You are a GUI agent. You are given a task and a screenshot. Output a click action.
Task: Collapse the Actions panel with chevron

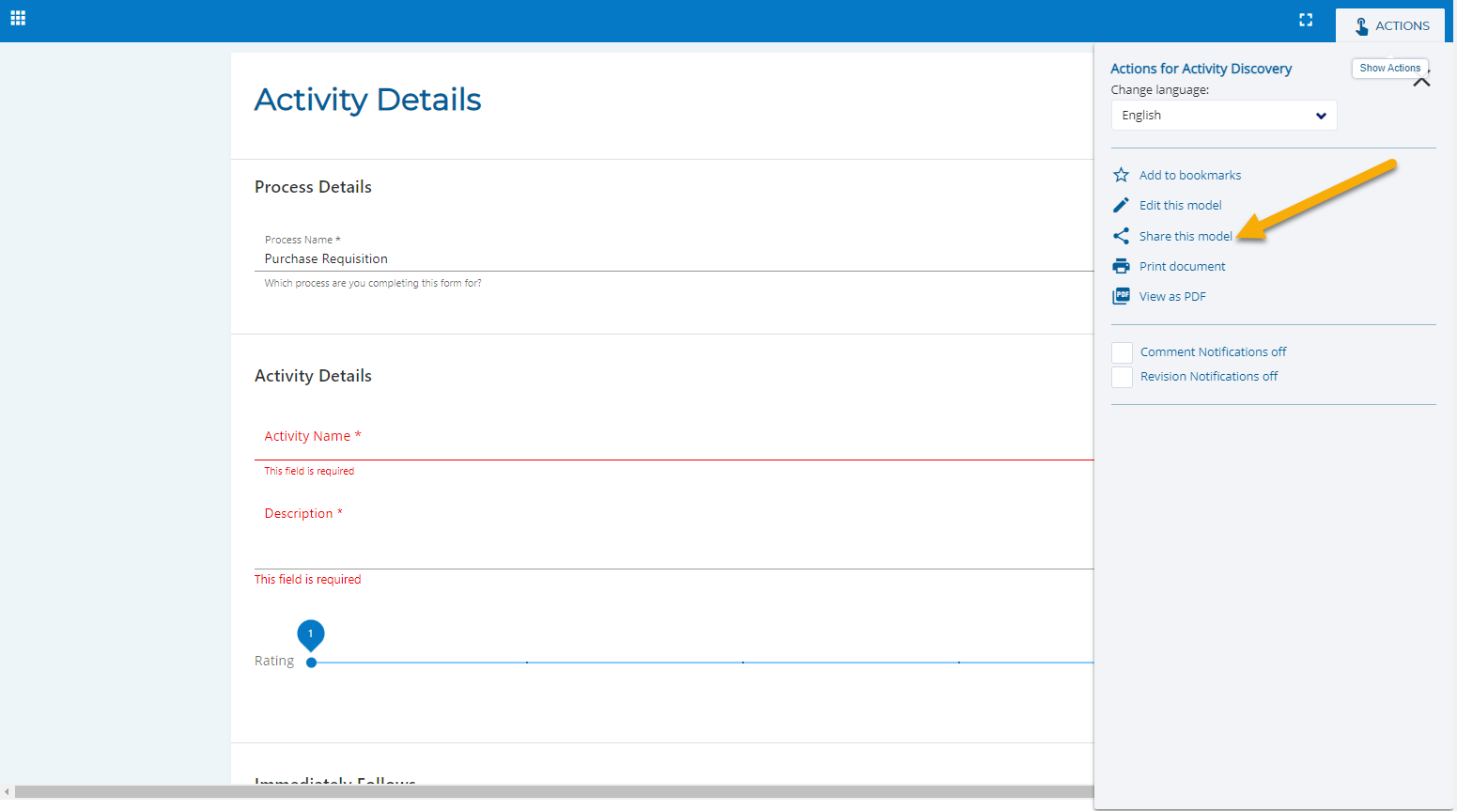(1421, 83)
